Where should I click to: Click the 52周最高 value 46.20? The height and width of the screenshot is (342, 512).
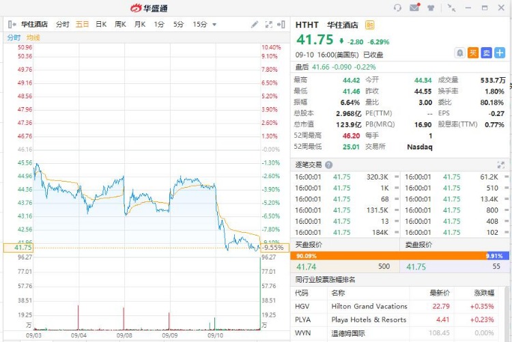click(351, 136)
